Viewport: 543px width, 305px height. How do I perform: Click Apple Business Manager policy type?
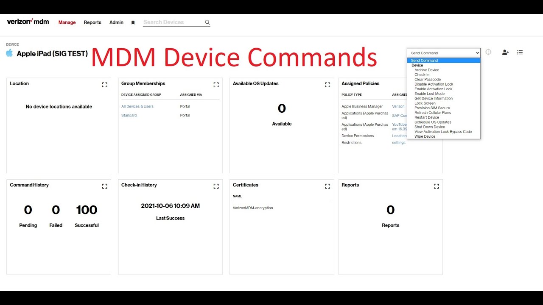tap(362, 106)
